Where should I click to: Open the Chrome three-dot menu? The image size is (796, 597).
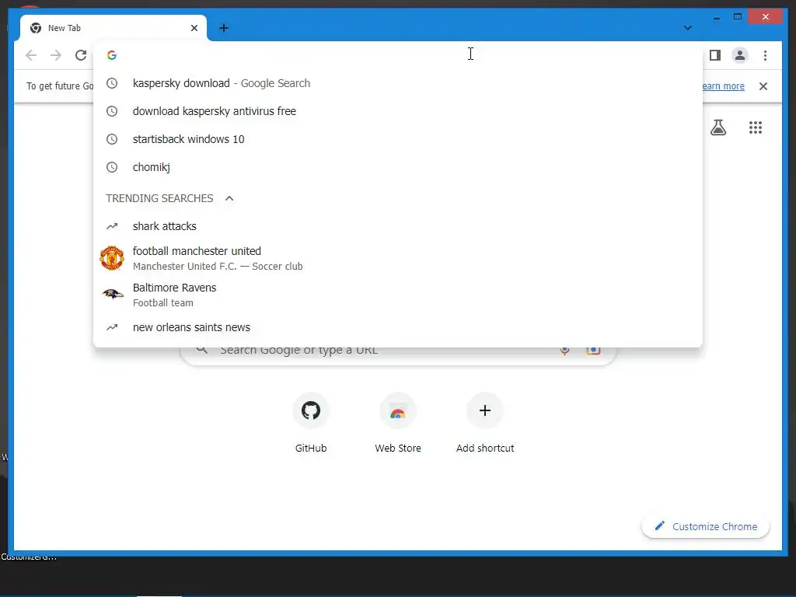[x=765, y=55]
